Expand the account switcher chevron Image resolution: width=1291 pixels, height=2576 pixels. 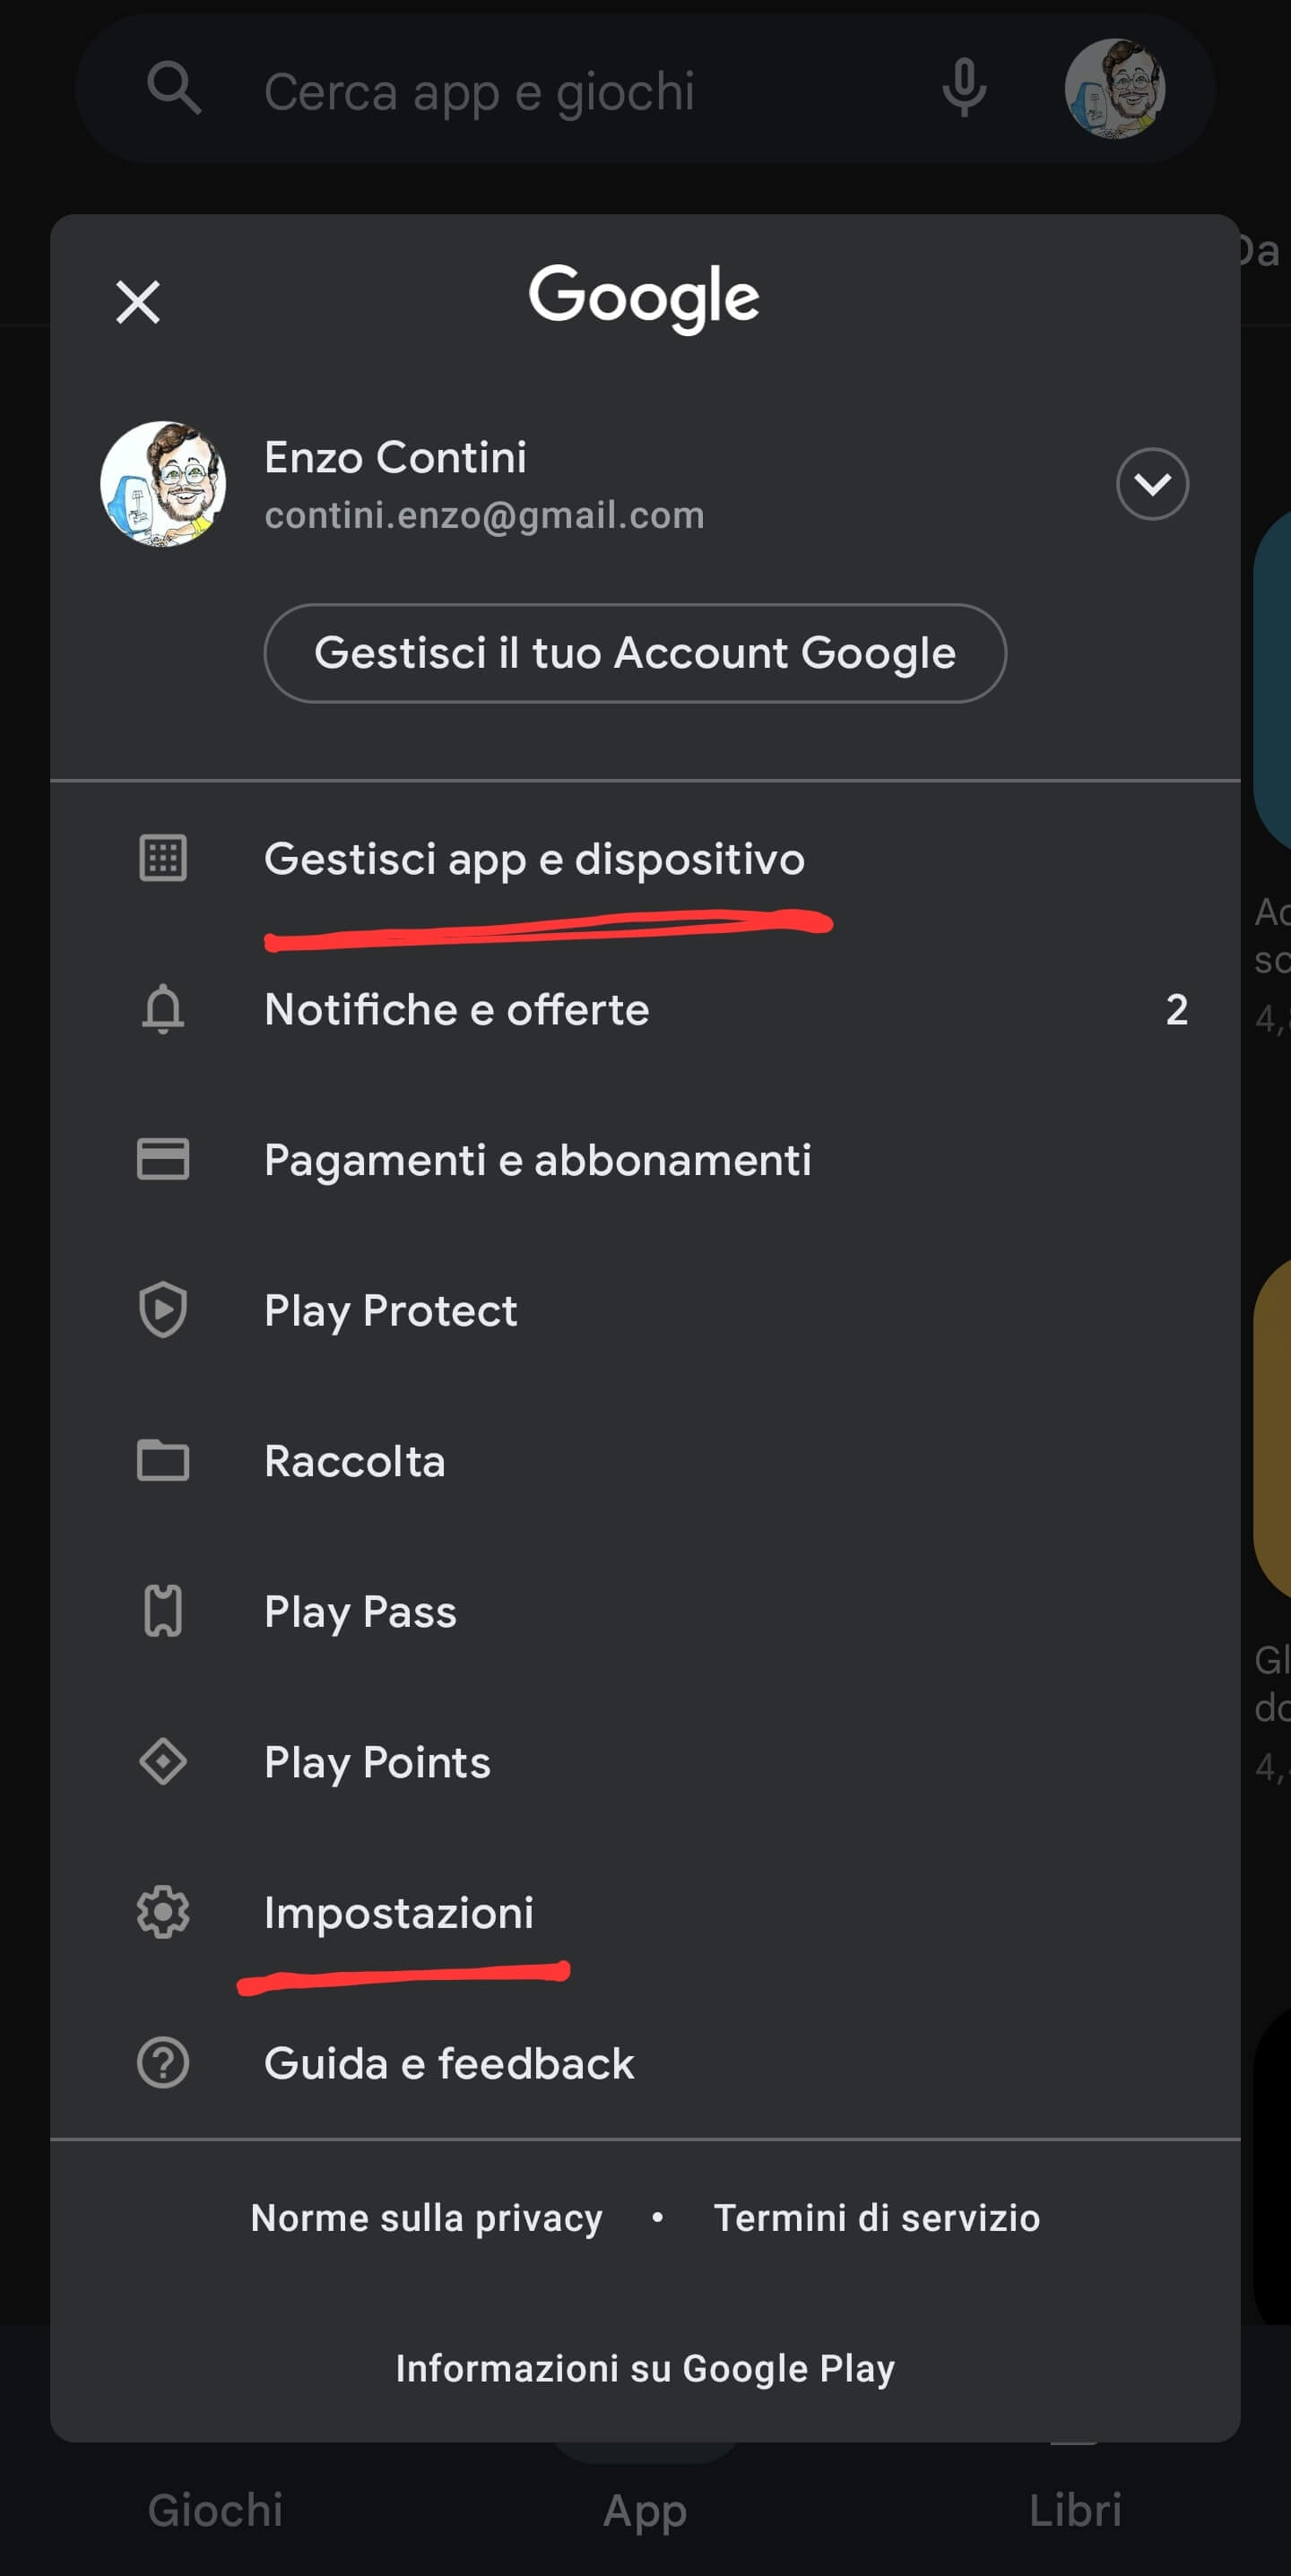pyautogui.click(x=1152, y=484)
